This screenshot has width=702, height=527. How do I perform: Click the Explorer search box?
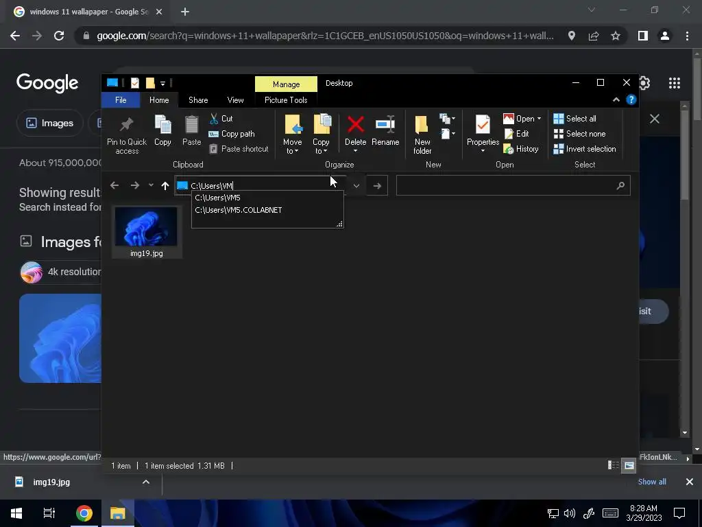pyautogui.click(x=513, y=185)
